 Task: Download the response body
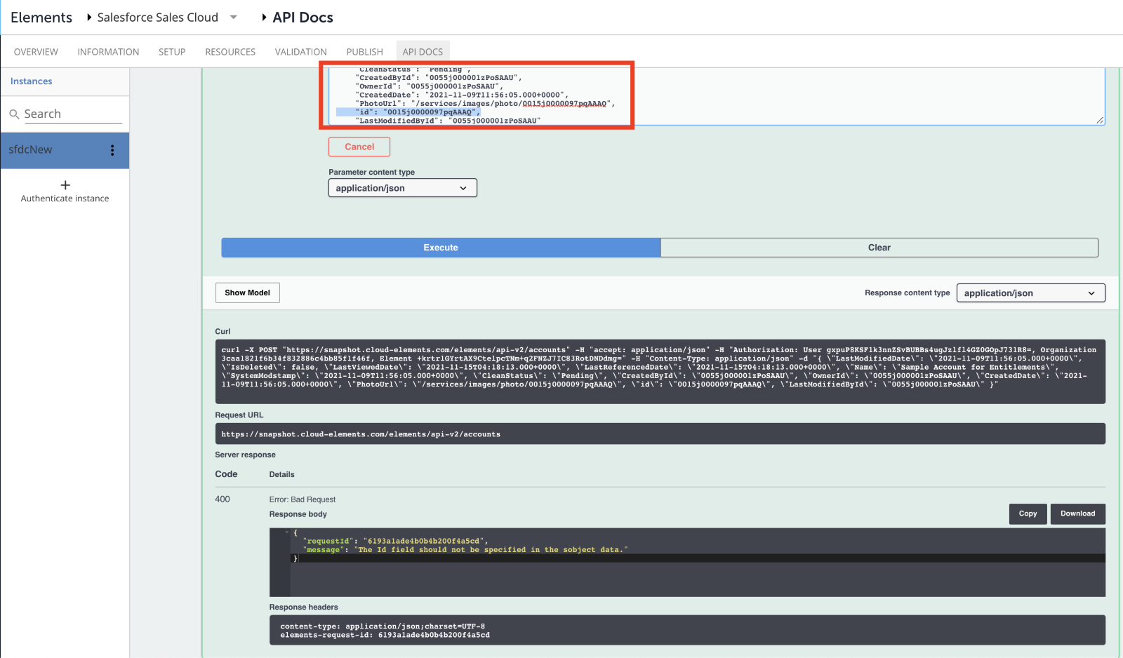click(1077, 513)
